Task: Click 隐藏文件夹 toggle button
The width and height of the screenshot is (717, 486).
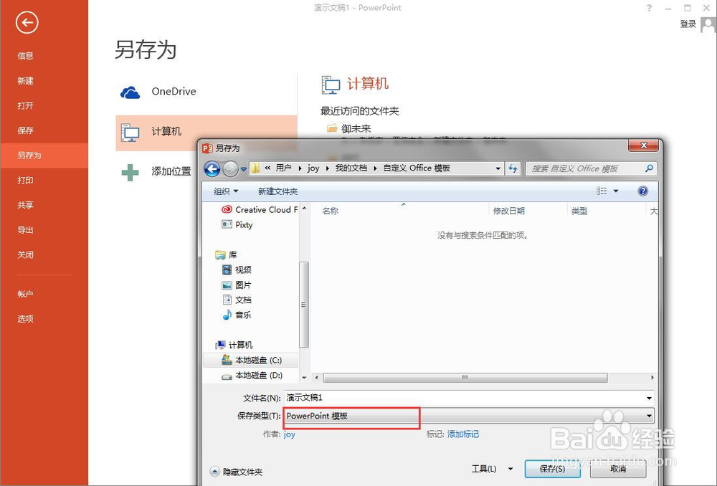Action: point(236,472)
